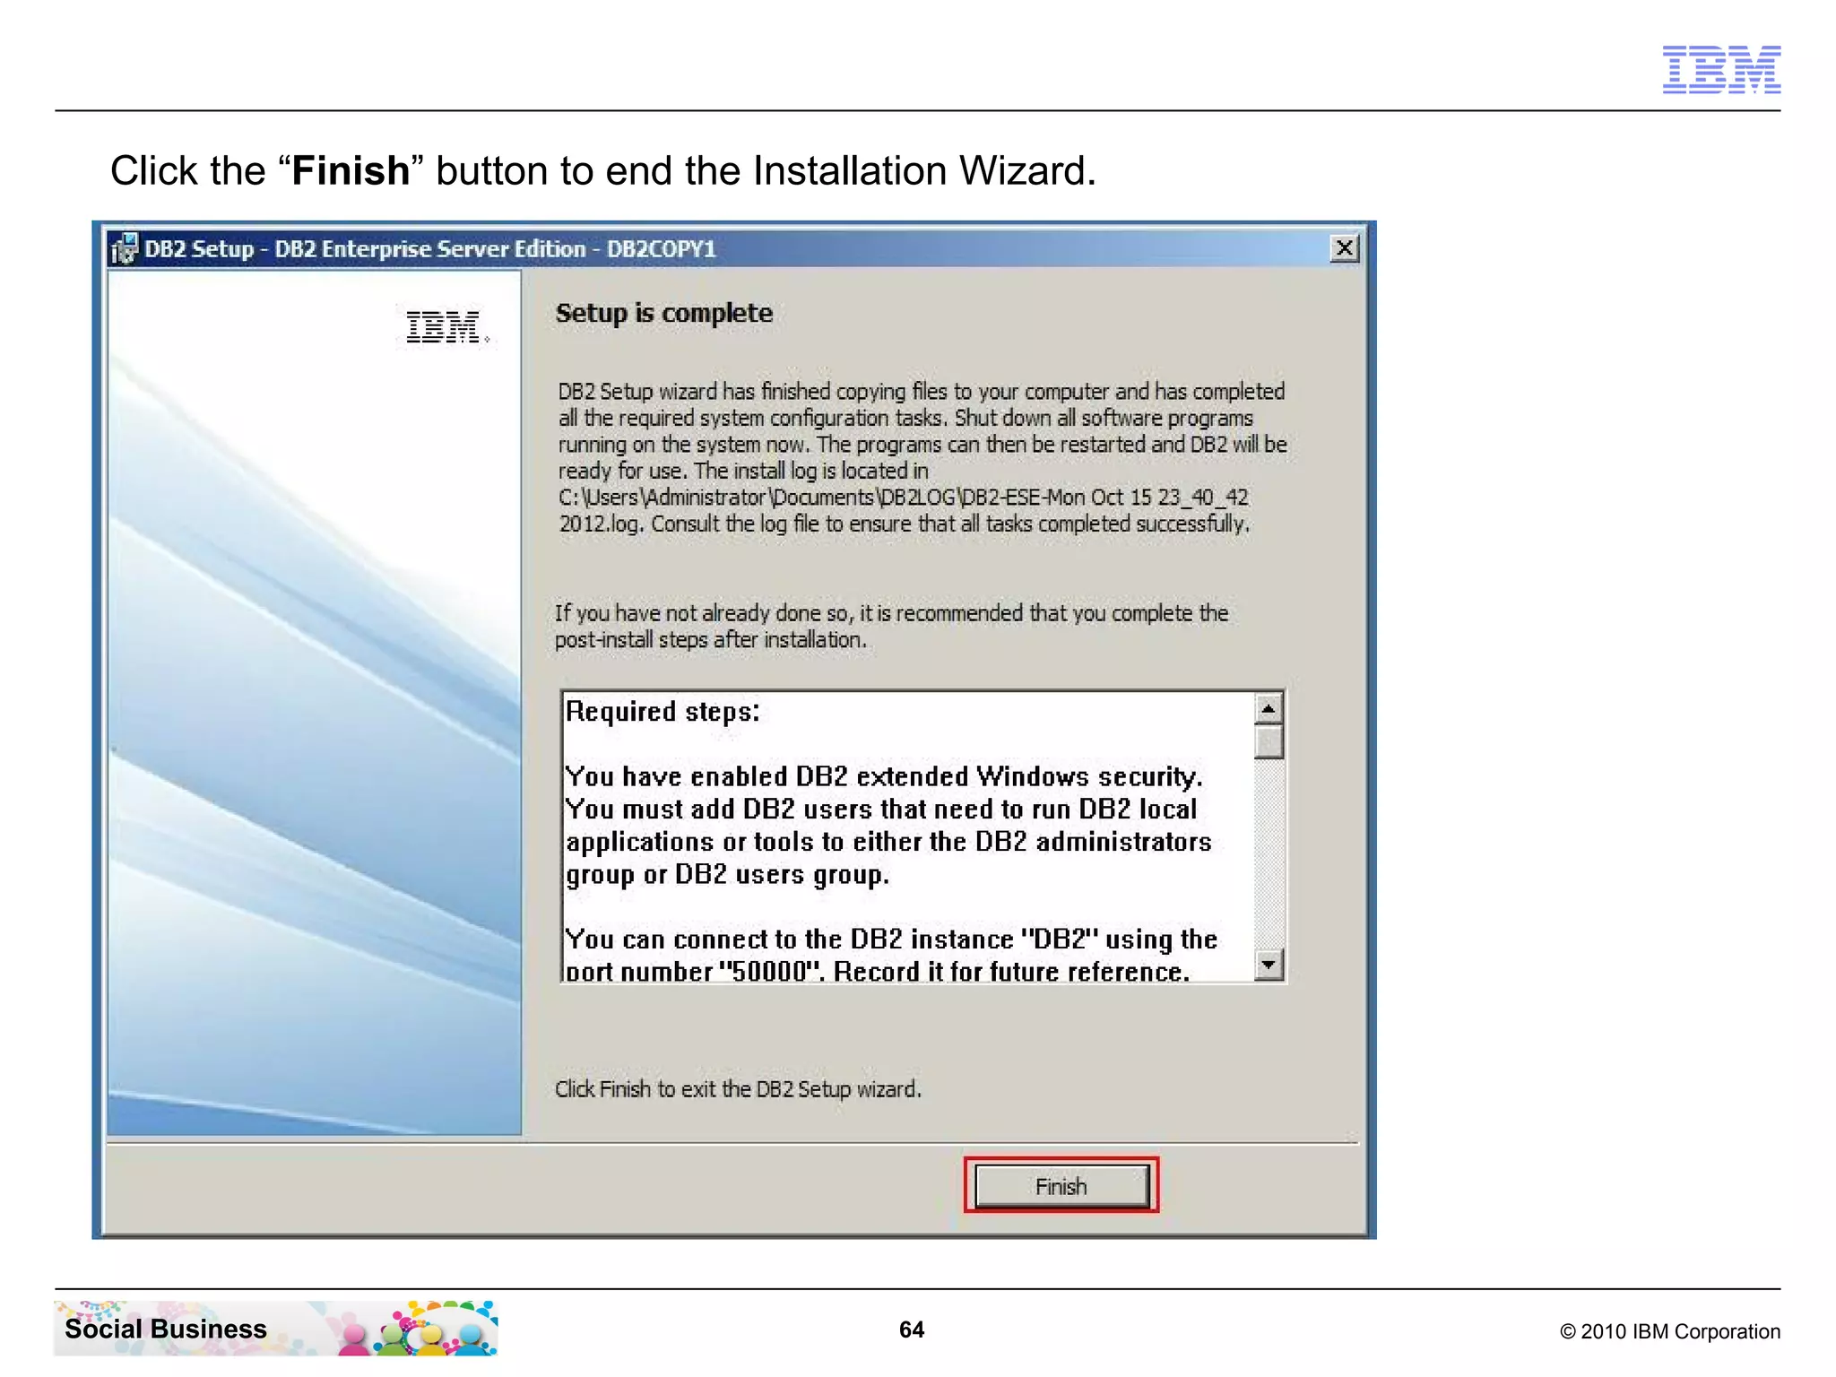Click the scrollbar thumb in Required steps
The image size is (1836, 1377).
click(x=1268, y=741)
